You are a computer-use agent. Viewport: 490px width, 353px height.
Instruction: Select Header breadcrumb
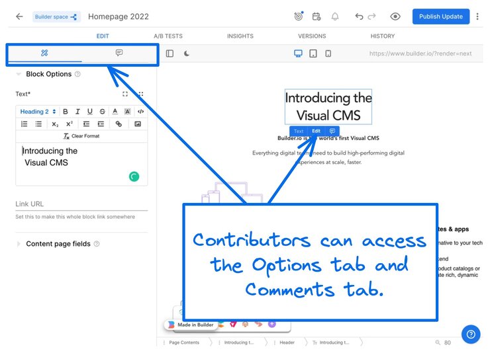pyautogui.click(x=287, y=342)
